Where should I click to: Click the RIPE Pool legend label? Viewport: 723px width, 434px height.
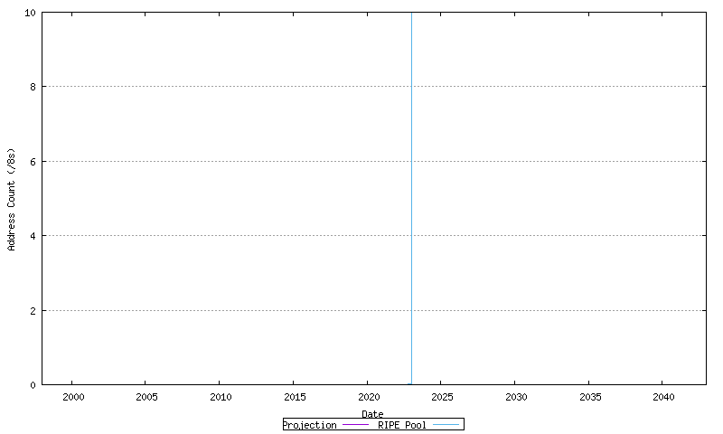point(402,425)
